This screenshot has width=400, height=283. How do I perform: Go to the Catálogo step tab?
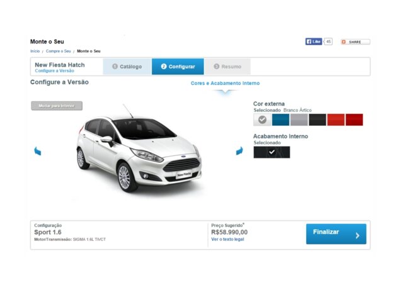127,67
